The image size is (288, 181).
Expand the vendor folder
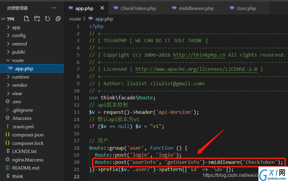(x=8, y=85)
